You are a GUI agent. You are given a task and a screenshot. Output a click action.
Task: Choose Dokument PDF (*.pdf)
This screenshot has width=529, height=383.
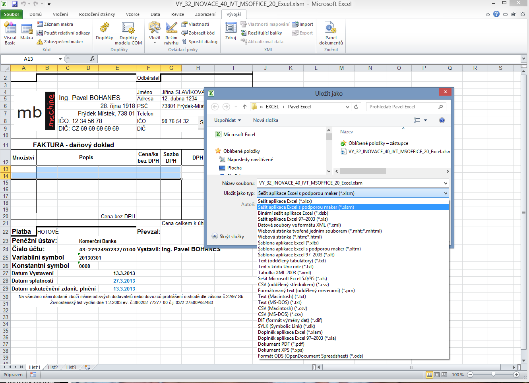pos(353,344)
